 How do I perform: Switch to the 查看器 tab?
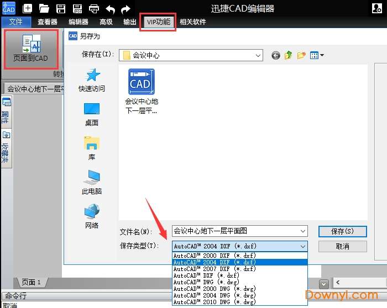point(48,22)
